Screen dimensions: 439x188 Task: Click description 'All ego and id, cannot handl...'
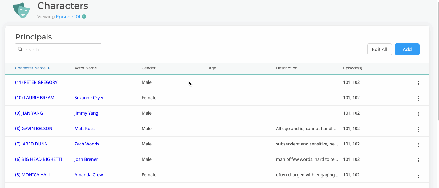click(306, 129)
